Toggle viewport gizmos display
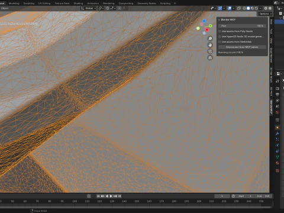 220,8
